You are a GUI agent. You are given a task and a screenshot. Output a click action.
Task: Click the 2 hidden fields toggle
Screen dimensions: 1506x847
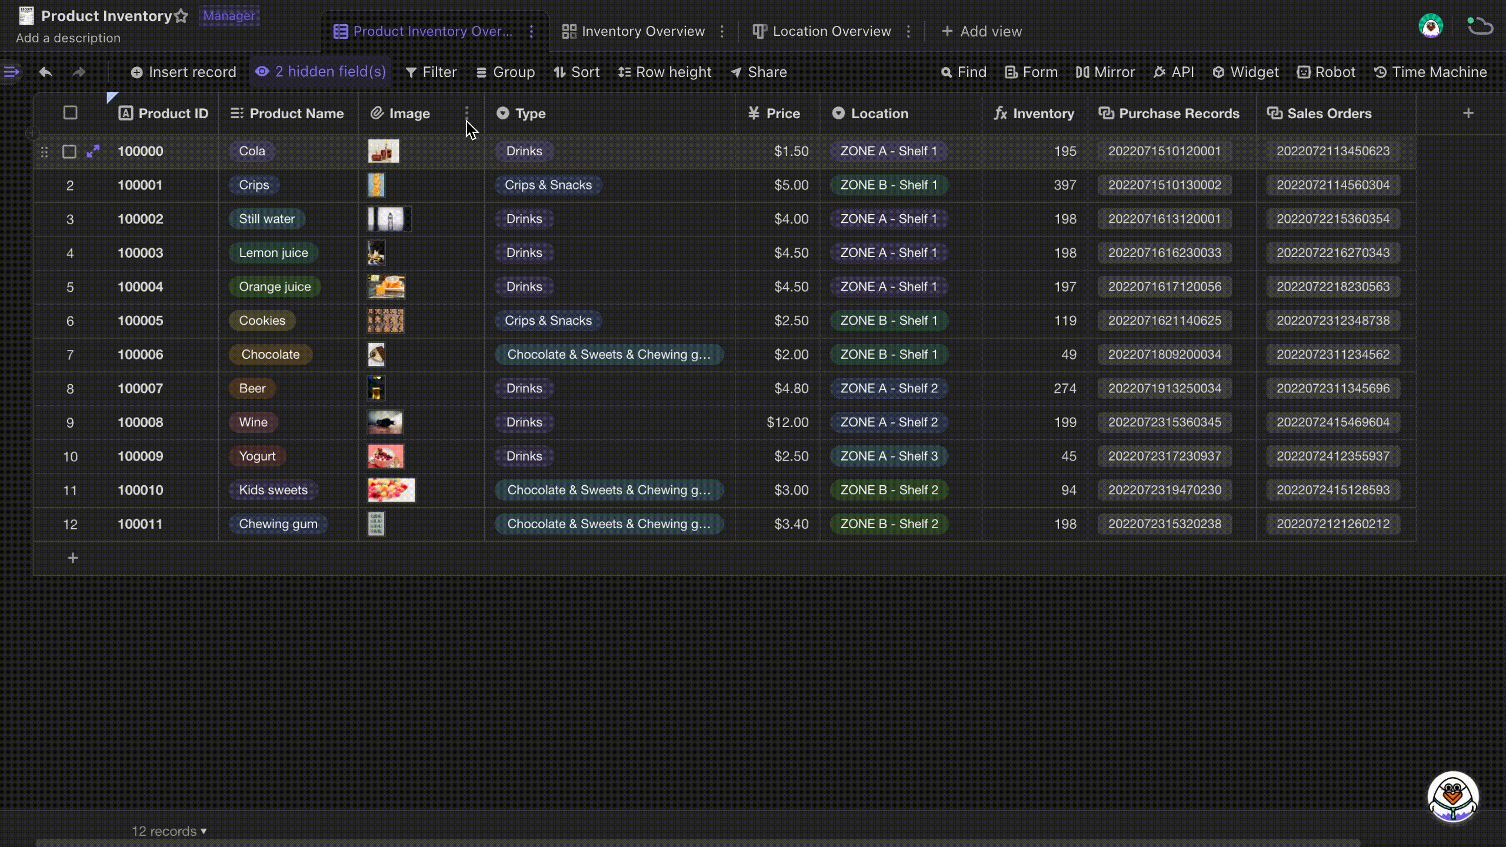[x=321, y=71]
